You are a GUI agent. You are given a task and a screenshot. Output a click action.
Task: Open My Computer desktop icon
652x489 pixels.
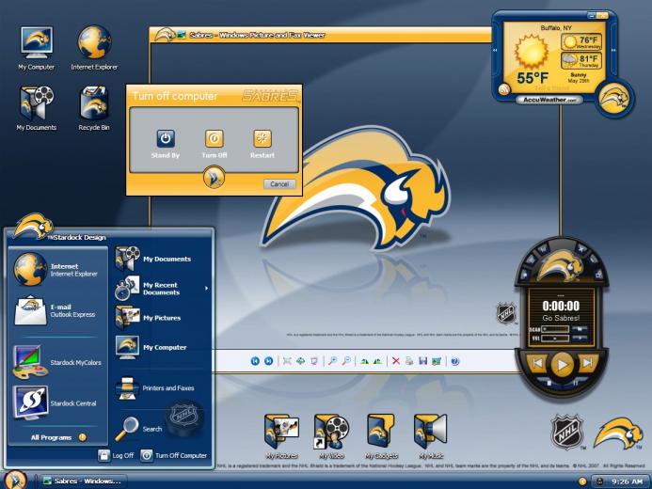pyautogui.click(x=36, y=48)
